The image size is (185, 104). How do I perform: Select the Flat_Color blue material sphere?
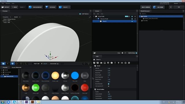75,75
